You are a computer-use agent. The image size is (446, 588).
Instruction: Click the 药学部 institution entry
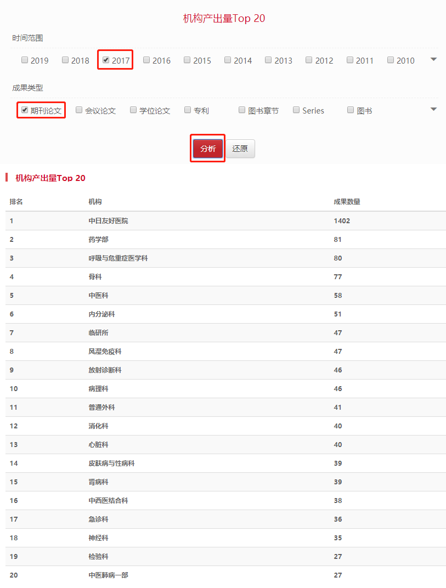(x=98, y=239)
